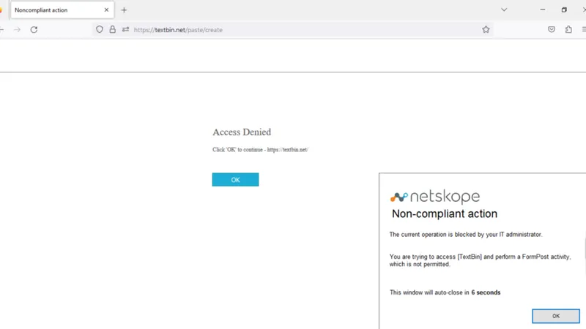This screenshot has width=586, height=329.
Task: Click the Access Denied heading
Action: click(242, 132)
